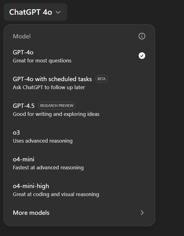Click the model info icon
Image resolution: width=184 pixels, height=236 pixels.
point(142,36)
